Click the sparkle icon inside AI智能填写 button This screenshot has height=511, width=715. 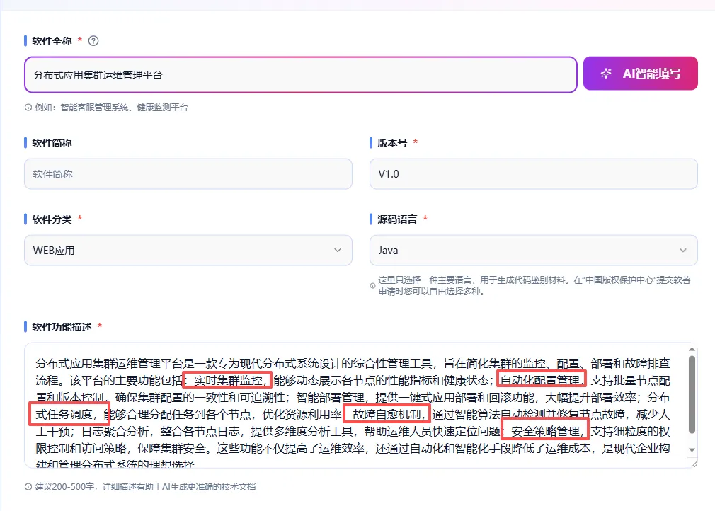click(x=605, y=73)
